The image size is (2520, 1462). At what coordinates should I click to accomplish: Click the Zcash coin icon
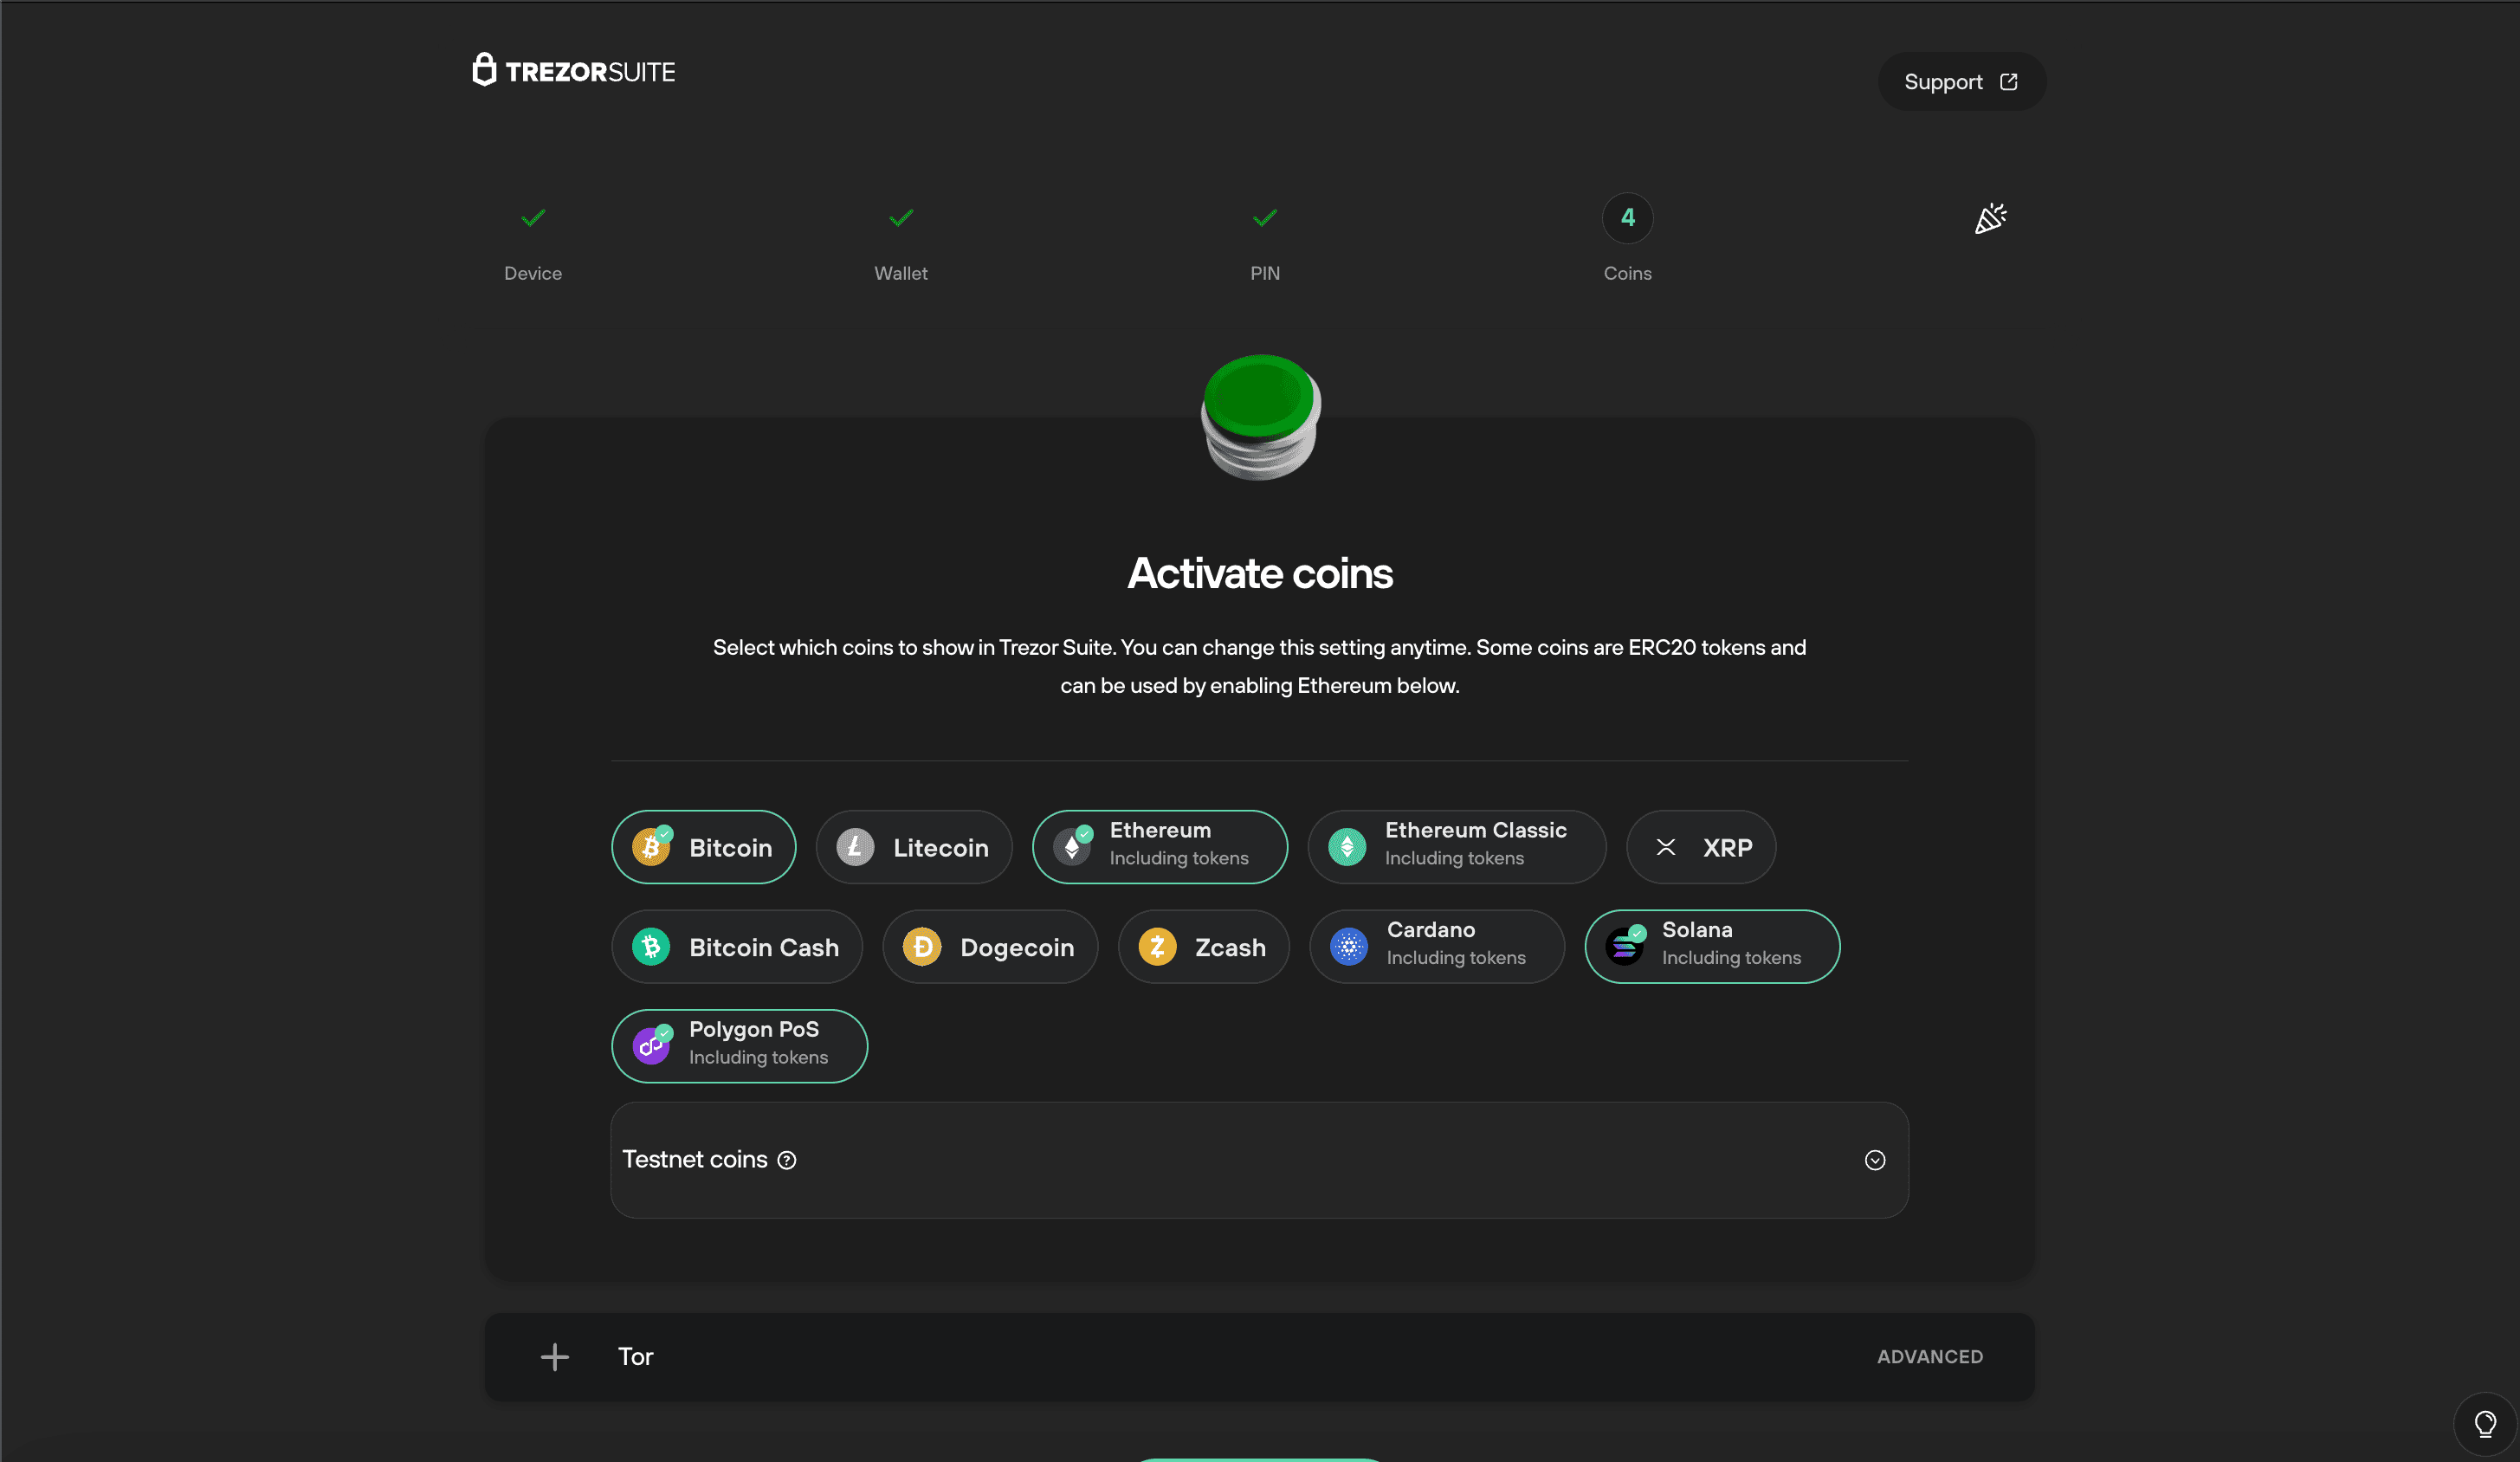[x=1157, y=947]
